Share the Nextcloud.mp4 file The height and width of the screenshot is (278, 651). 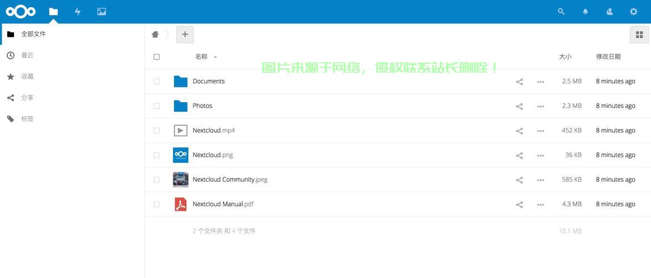519,131
